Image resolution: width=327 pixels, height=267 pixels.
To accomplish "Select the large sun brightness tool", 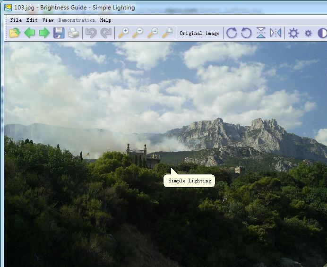I will 293,33.
